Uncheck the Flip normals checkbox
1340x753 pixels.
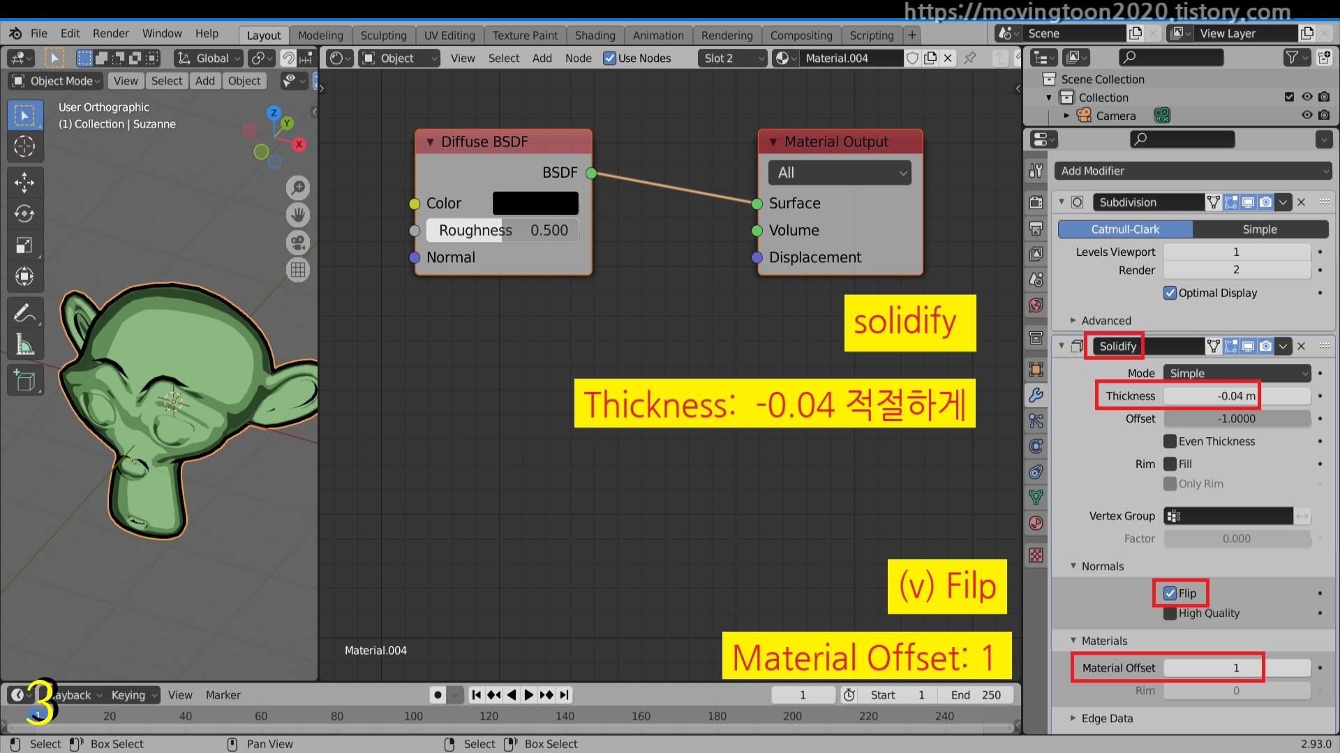pyautogui.click(x=1170, y=593)
